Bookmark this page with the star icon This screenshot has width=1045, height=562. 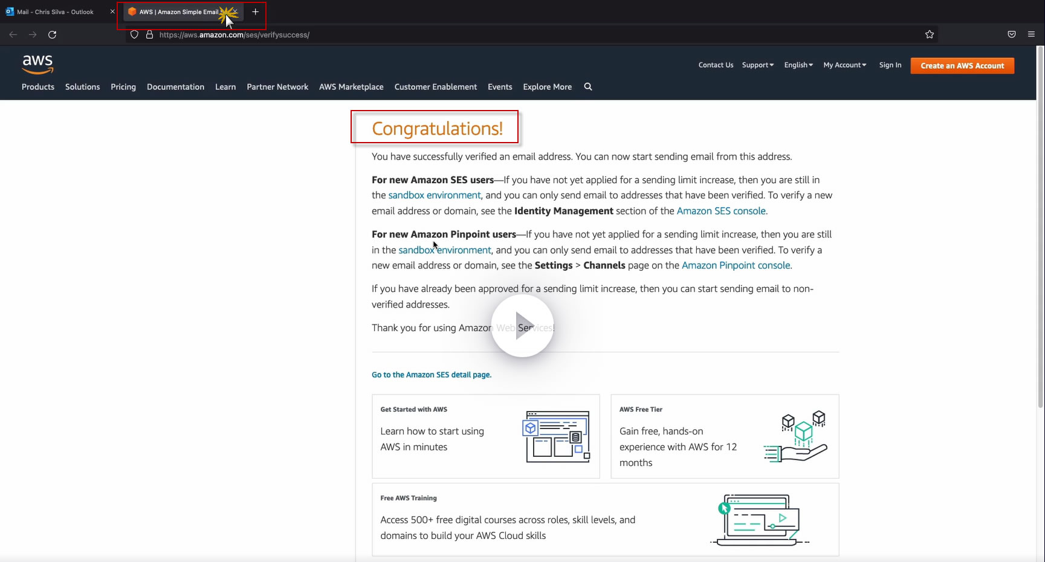(930, 34)
